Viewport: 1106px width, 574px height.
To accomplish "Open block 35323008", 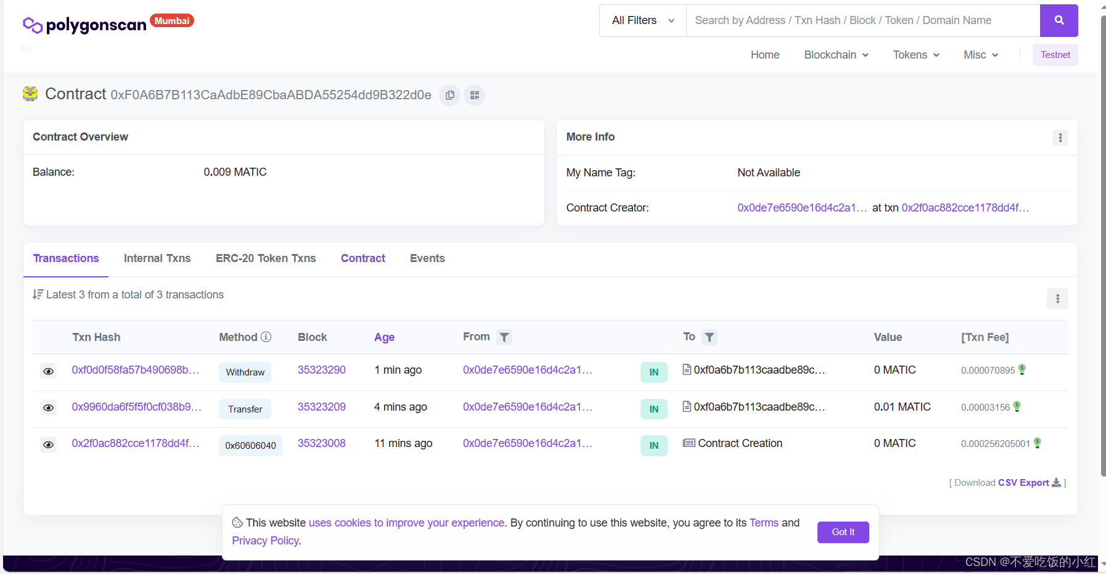I will click(322, 443).
